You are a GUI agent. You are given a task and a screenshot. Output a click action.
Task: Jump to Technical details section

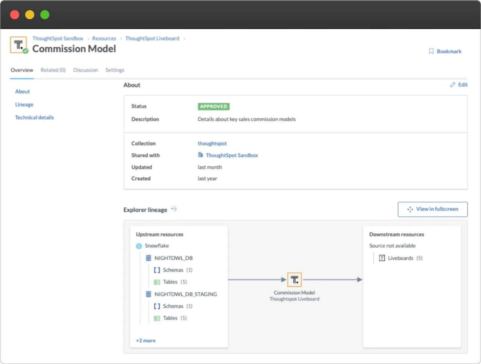[35, 118]
